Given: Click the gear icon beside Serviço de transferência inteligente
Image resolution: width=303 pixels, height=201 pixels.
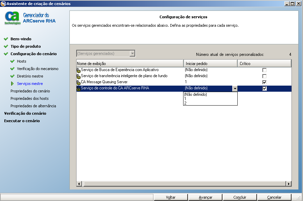Looking at the screenshot, I should pos(79,76).
